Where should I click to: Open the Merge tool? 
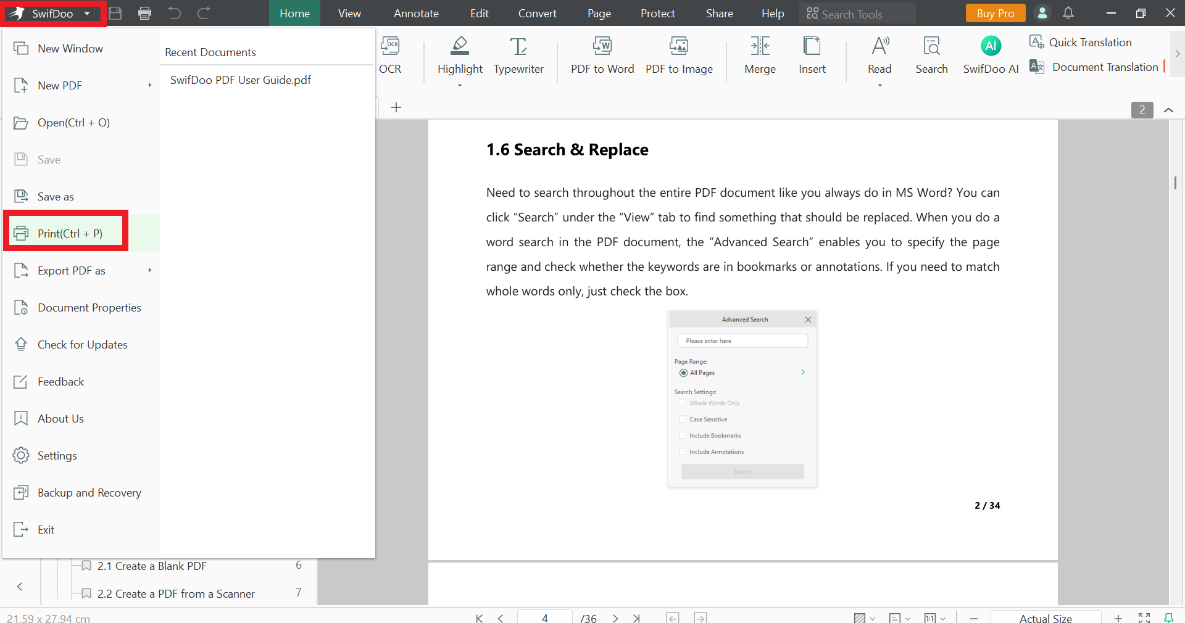coord(760,56)
